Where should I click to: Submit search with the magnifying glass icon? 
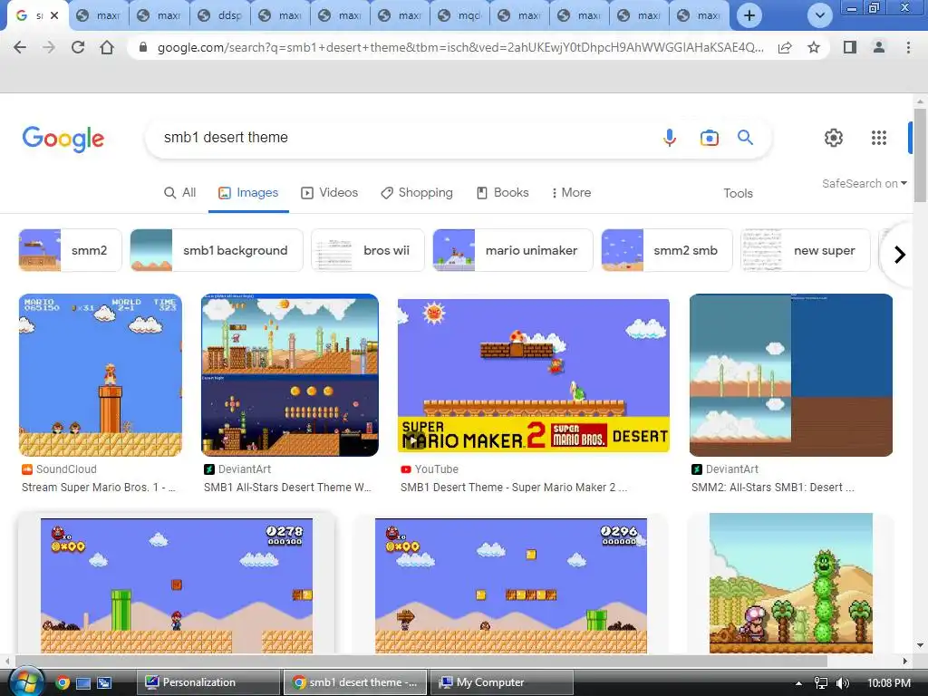[745, 138]
